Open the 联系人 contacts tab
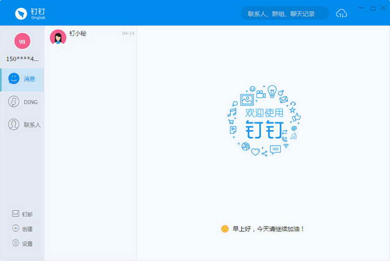390x261 pixels. tap(22, 124)
